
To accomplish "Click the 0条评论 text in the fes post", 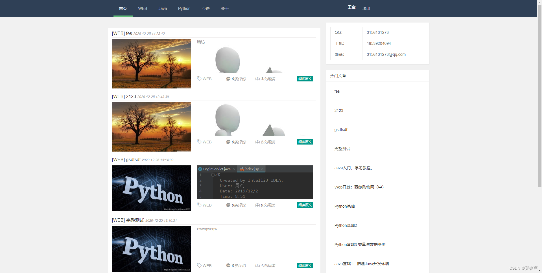I will pos(239,79).
